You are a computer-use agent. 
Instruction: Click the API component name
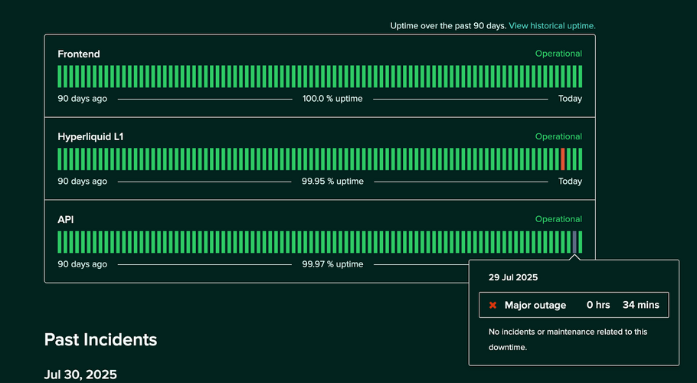tap(66, 220)
